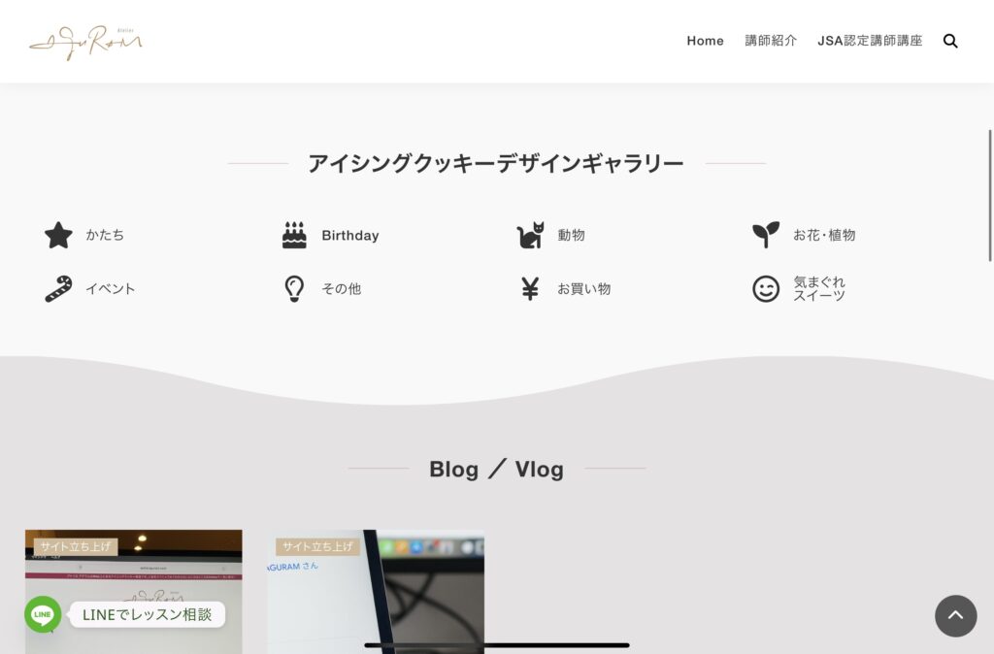994x654 pixels.
Task: Click the page scrollbar on the right
Action: point(990,194)
